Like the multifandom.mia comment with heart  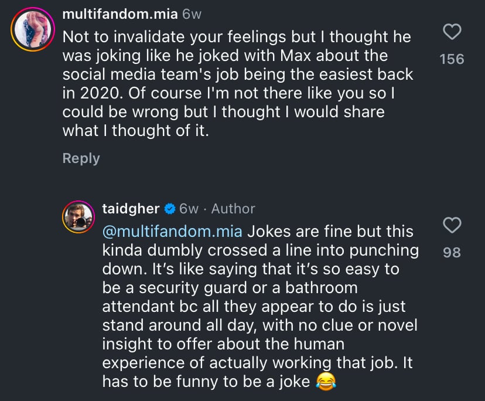tap(452, 32)
